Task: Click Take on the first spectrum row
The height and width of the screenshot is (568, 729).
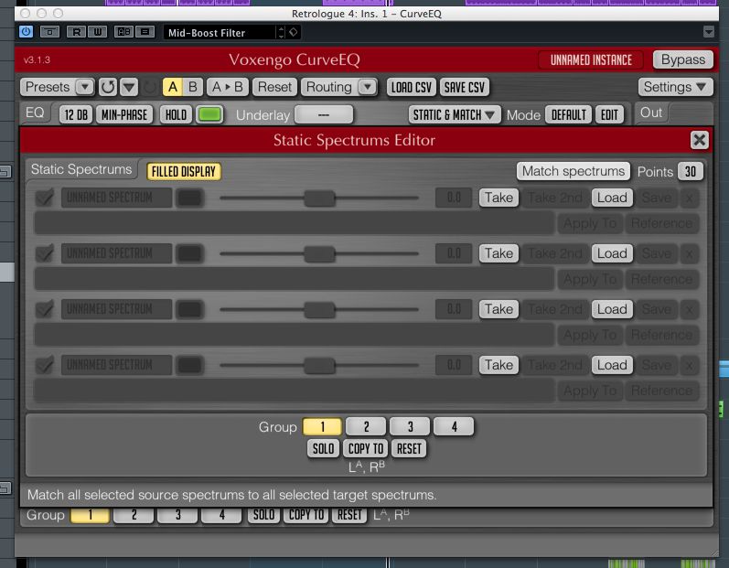Action: pyautogui.click(x=499, y=198)
